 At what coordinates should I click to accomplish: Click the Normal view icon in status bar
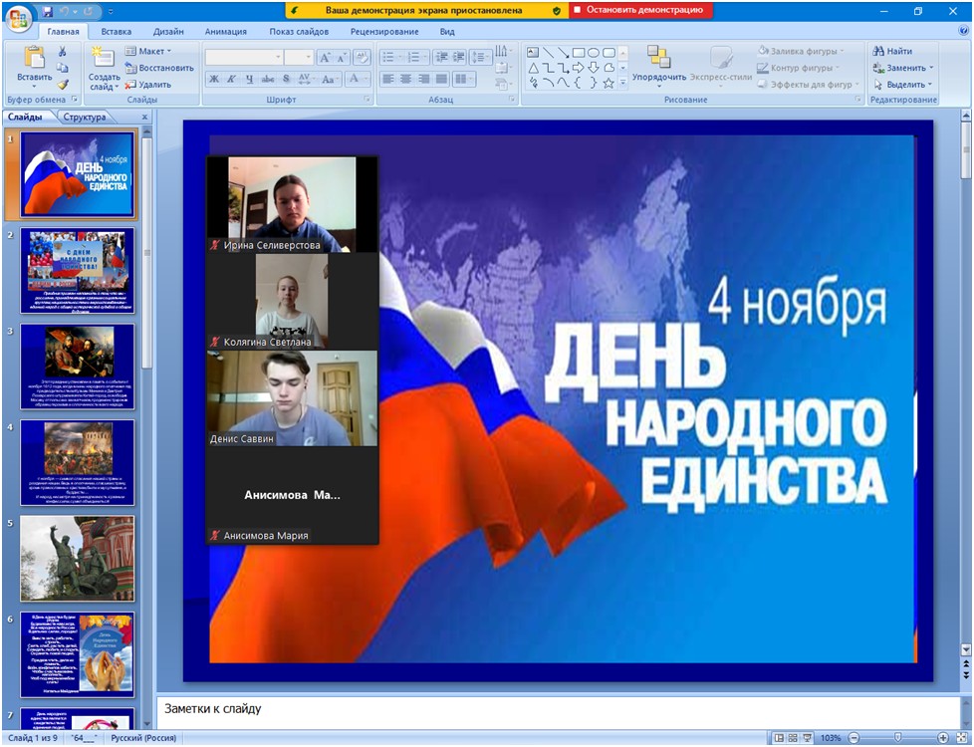779,738
